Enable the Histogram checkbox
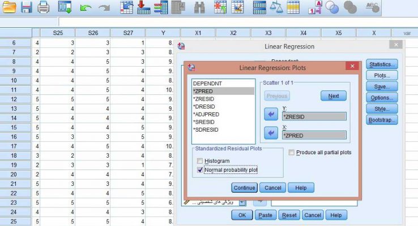Image resolution: width=418 pixels, height=226 pixels. (200, 161)
